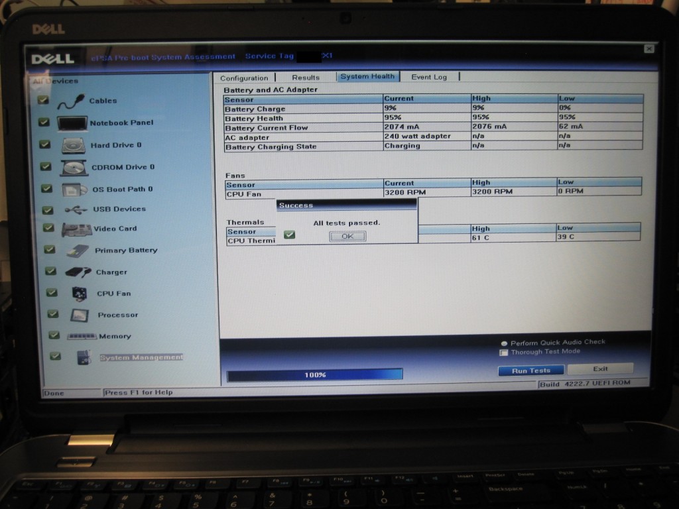The width and height of the screenshot is (679, 509).
Task: Click the Dell logo in header
Action: tap(53, 58)
